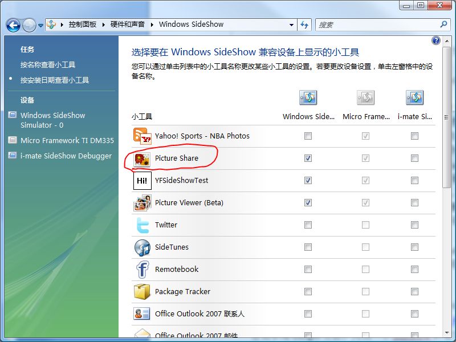Click the control panel icon in address bar
The image size is (456, 342).
click(51, 25)
